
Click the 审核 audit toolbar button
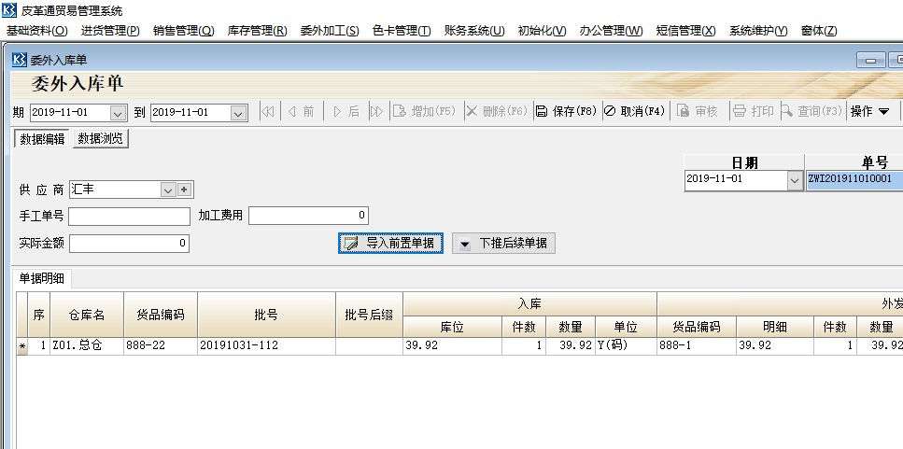point(698,112)
